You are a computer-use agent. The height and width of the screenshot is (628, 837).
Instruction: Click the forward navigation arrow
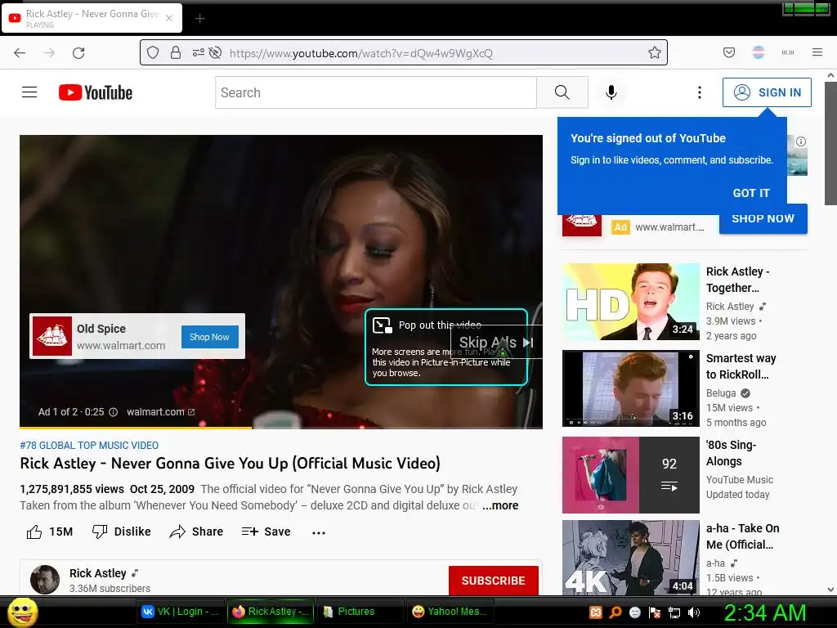coord(49,53)
